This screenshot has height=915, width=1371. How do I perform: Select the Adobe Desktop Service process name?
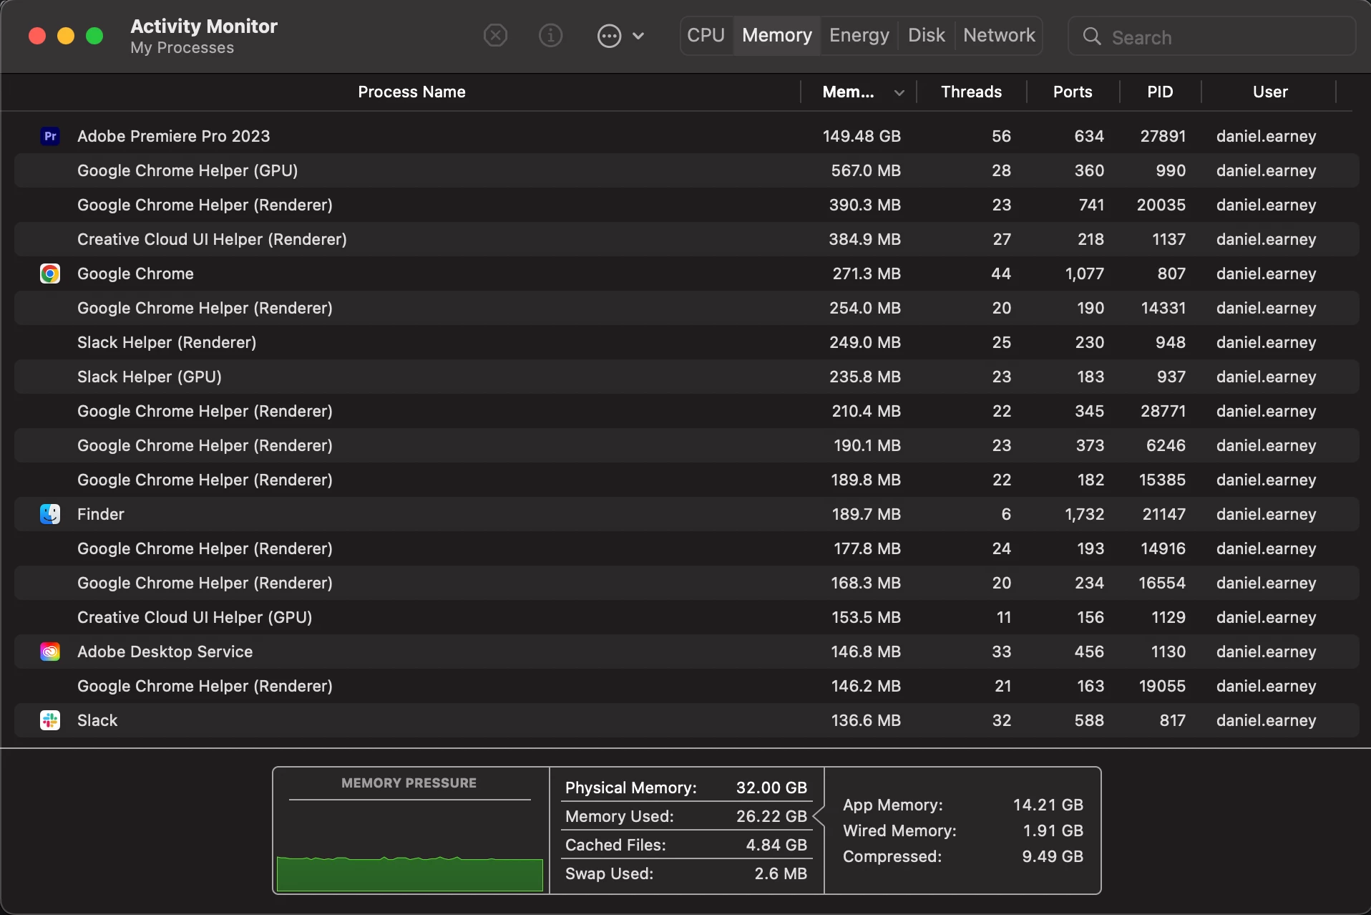pos(165,652)
